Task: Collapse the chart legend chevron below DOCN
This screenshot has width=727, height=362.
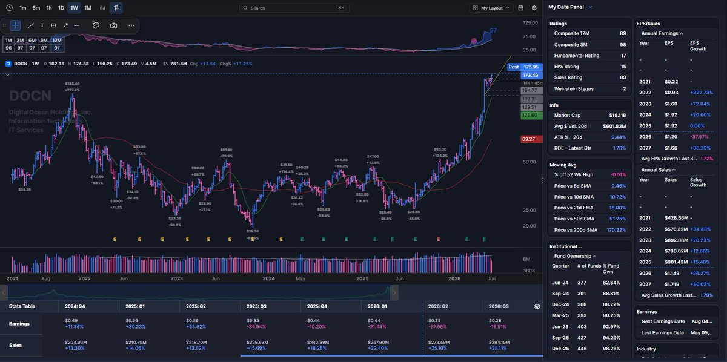Action: [x=8, y=74]
